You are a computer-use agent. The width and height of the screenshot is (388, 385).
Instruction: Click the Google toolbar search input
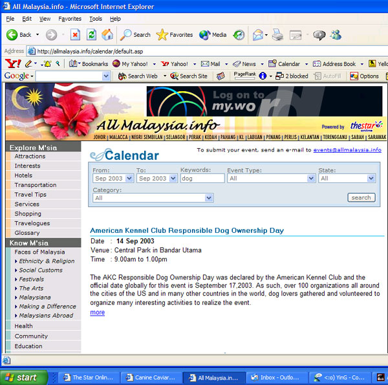click(69, 76)
